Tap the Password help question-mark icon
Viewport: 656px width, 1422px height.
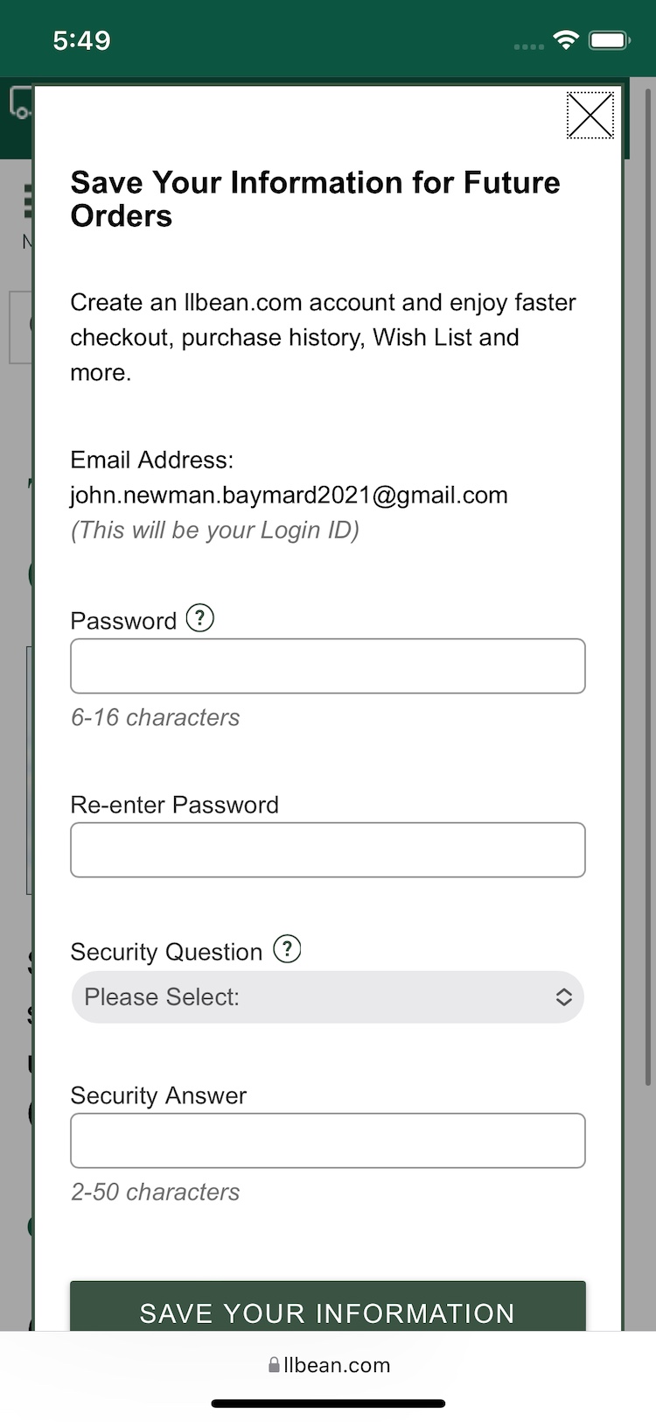pos(200,618)
